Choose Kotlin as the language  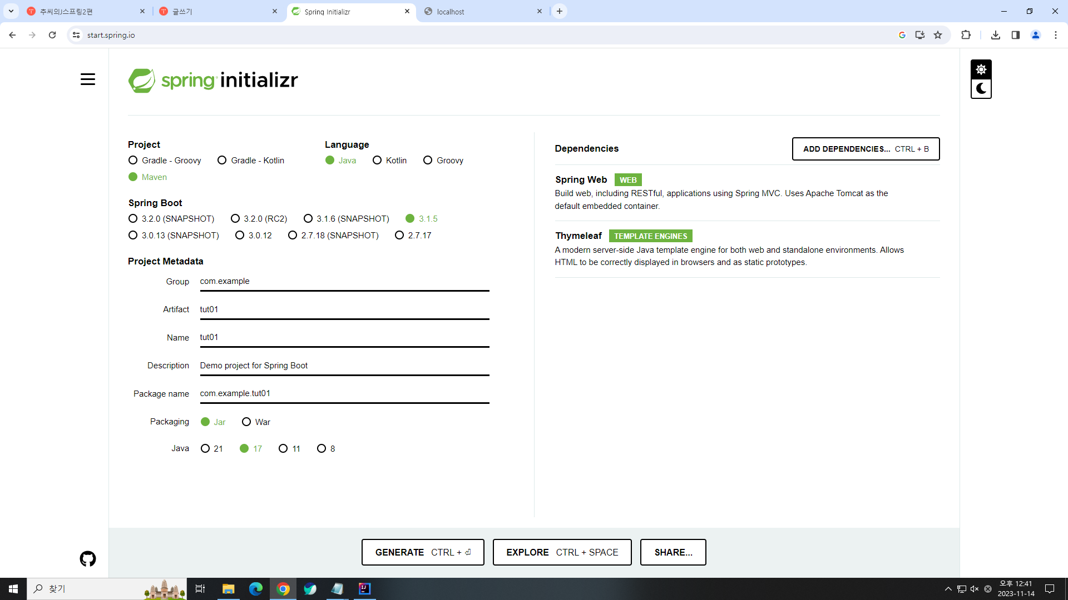pyautogui.click(x=377, y=161)
